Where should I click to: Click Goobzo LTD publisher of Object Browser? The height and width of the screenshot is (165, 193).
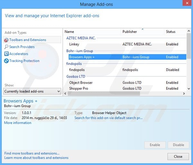[x=132, y=83]
